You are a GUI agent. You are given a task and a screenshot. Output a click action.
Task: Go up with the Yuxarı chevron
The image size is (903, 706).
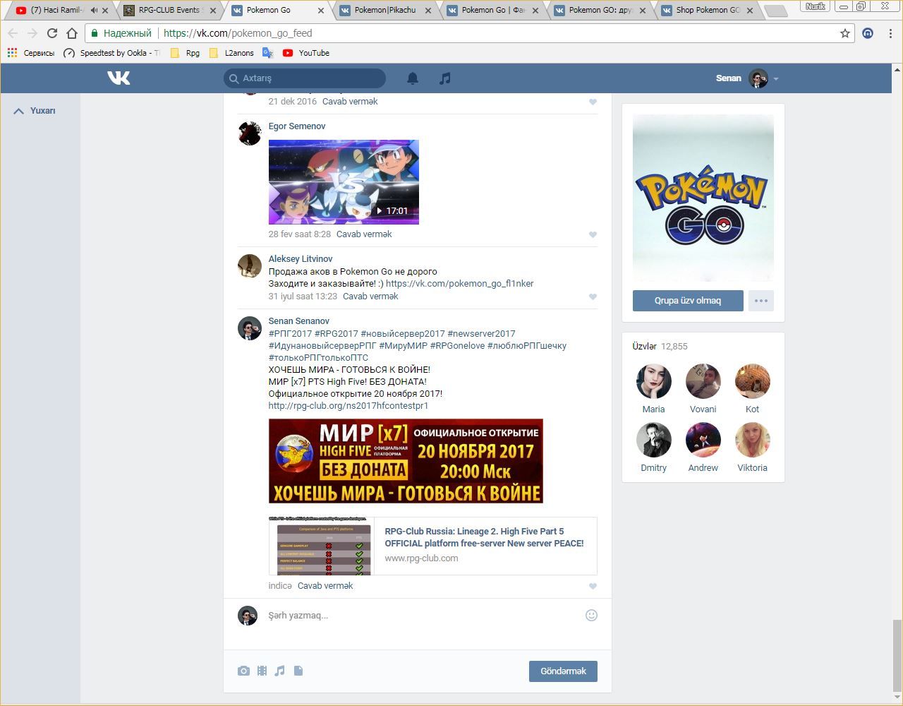19,111
